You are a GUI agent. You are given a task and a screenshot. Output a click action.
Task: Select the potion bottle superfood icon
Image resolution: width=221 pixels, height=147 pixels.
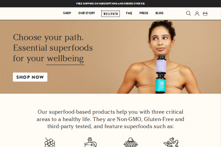click(90, 142)
